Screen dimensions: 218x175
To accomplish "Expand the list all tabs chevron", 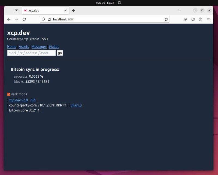I will click(180, 10).
